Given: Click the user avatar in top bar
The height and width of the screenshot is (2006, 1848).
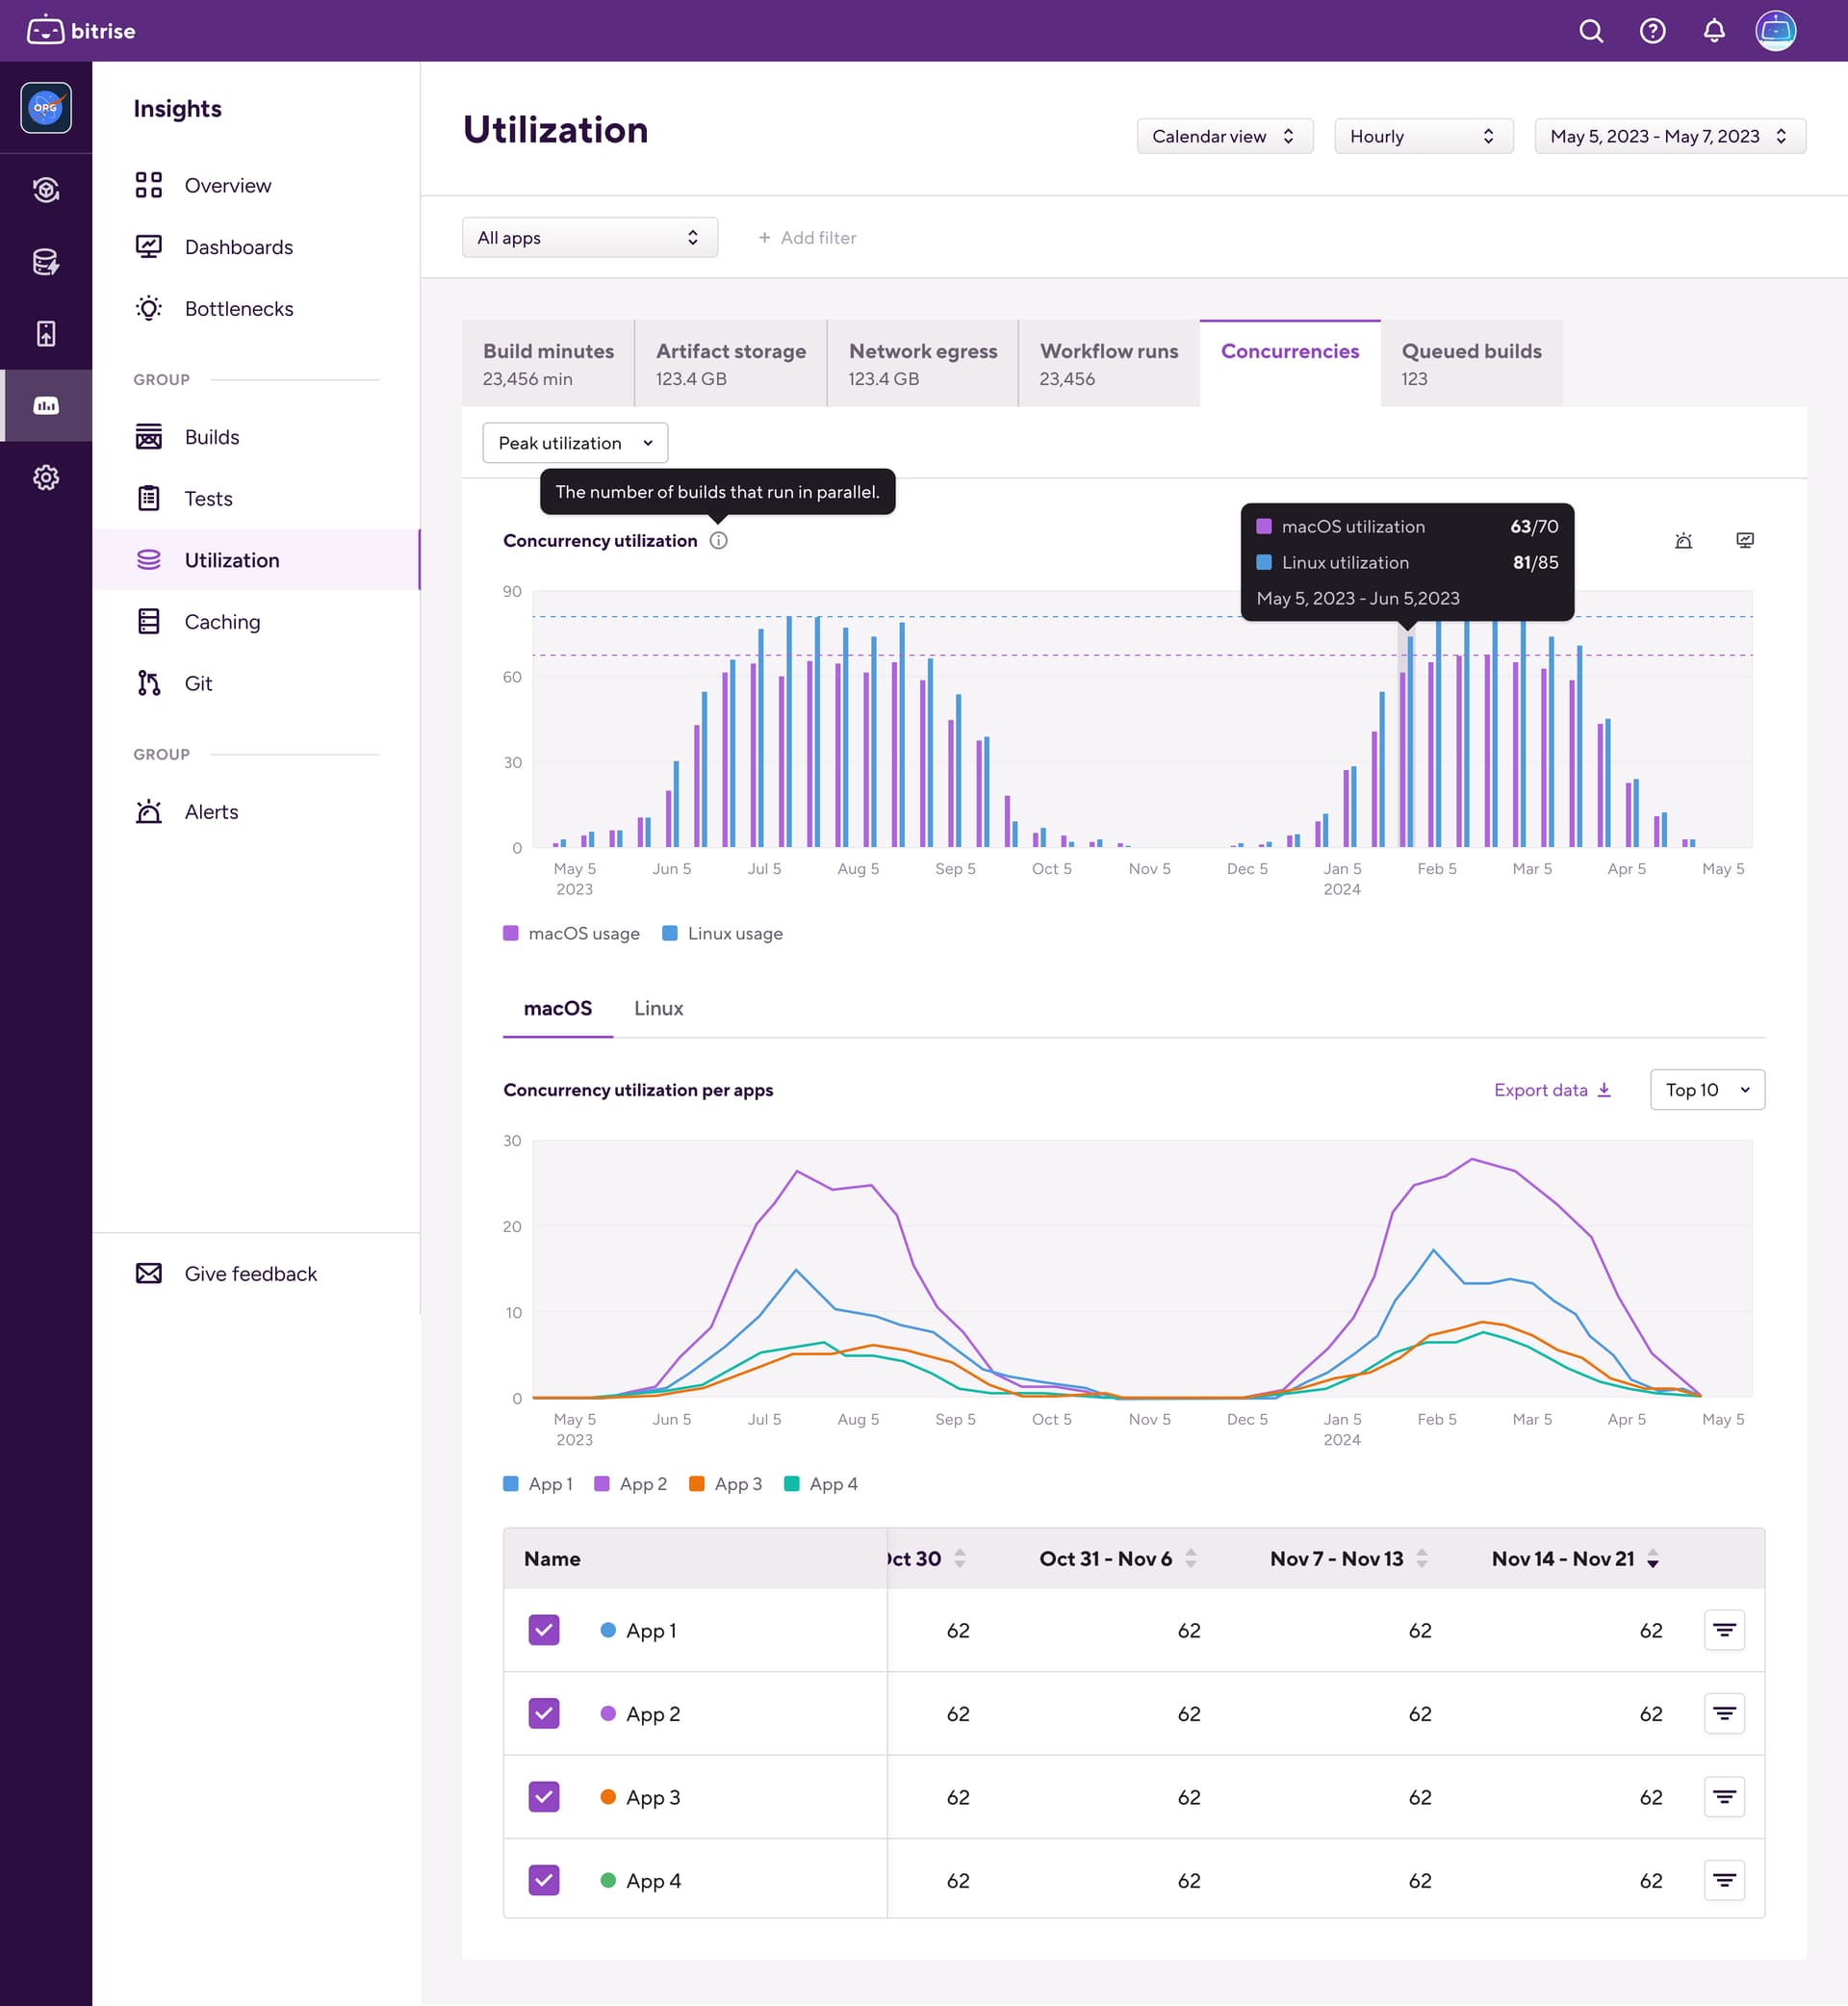Looking at the screenshot, I should (1775, 31).
